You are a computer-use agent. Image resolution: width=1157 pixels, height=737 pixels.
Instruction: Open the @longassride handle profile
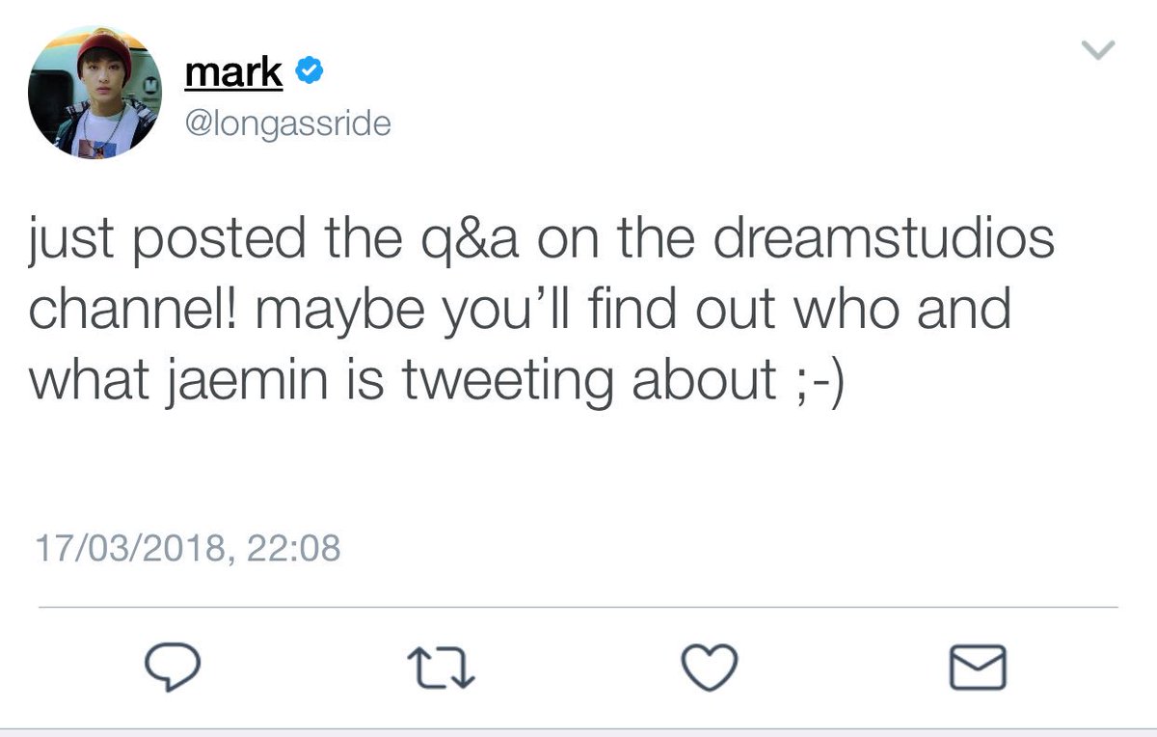click(286, 123)
